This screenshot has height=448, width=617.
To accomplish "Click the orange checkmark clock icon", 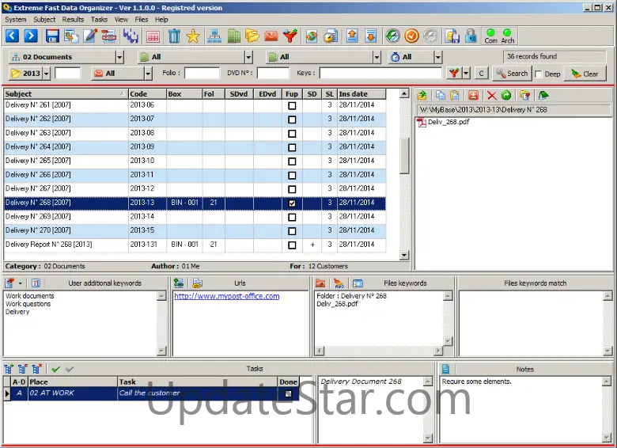I will tap(411, 36).
